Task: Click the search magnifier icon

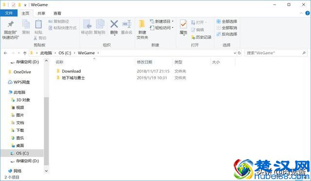Action: click(x=304, y=53)
